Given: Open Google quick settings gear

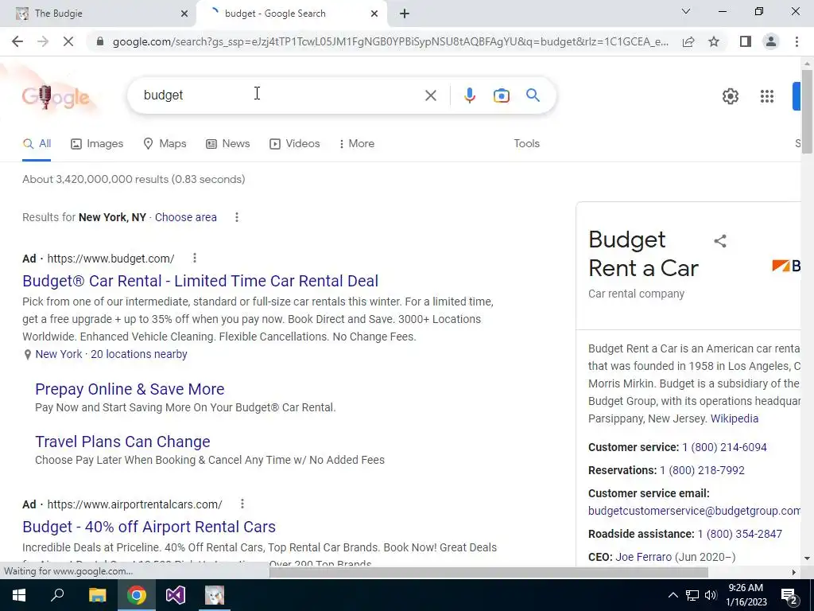Looking at the screenshot, I should pyautogui.click(x=731, y=96).
